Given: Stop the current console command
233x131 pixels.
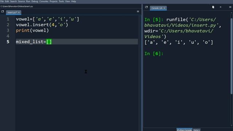Looking at the screenshot, I should tap(221, 7).
